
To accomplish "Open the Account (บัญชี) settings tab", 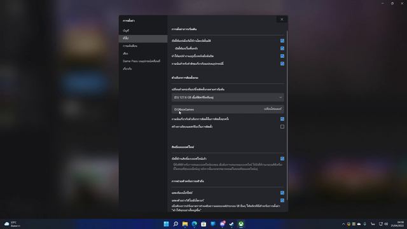I will coord(143,31).
